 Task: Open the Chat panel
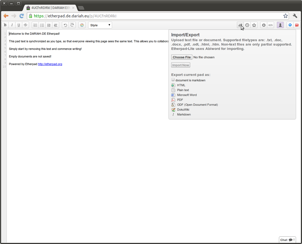click(x=287, y=240)
